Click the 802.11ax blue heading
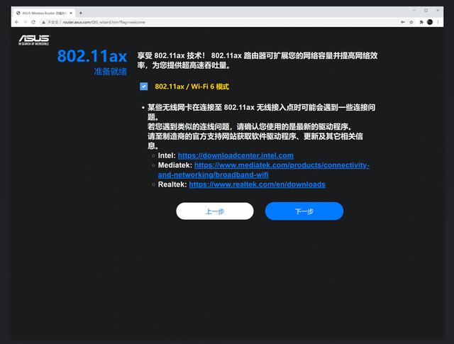The image size is (454, 344). [92, 56]
